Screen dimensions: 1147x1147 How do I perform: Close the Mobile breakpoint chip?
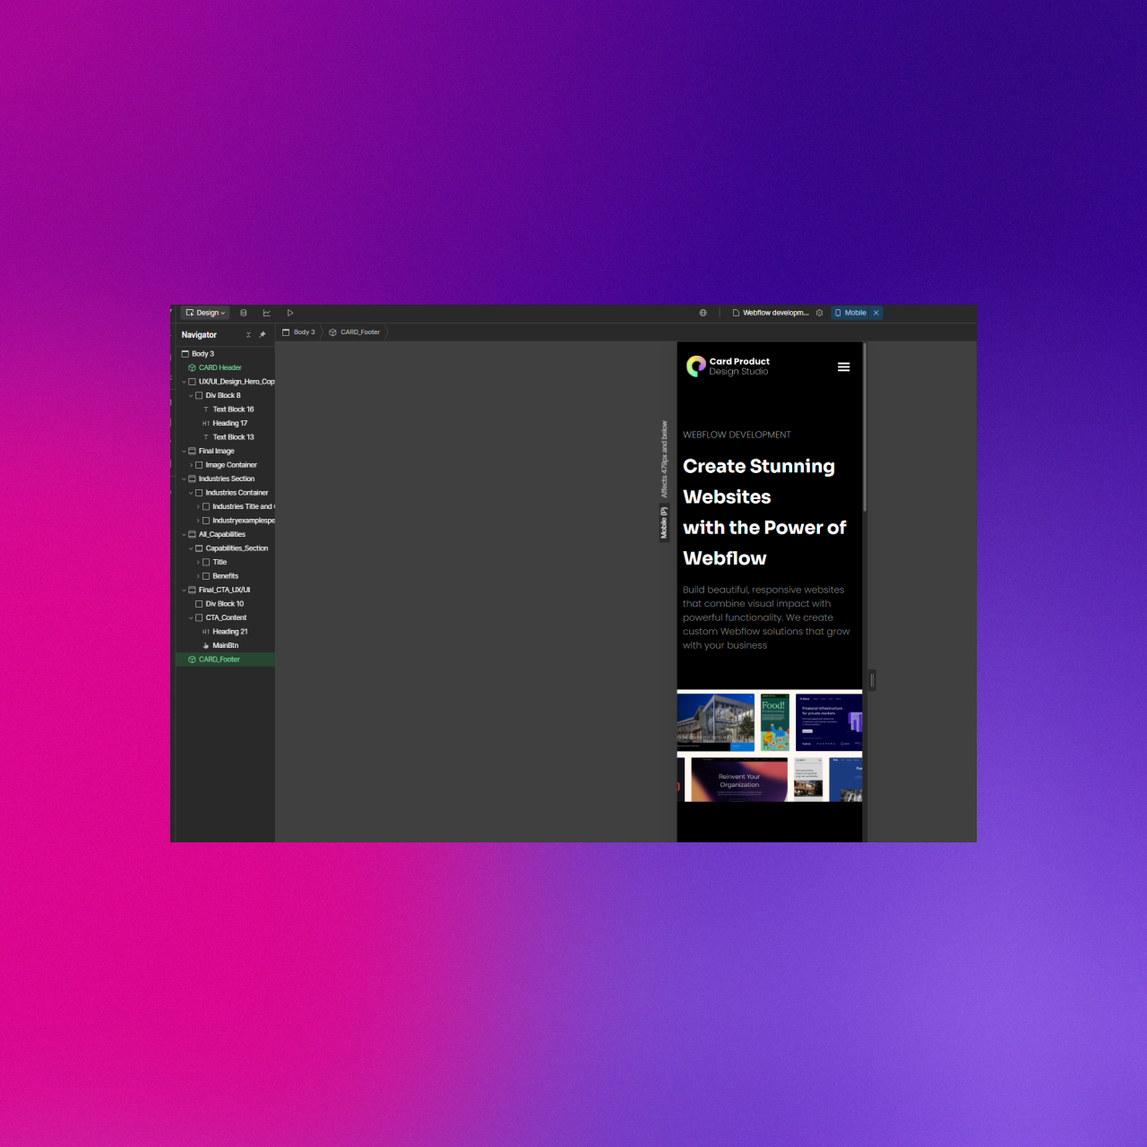tap(876, 313)
